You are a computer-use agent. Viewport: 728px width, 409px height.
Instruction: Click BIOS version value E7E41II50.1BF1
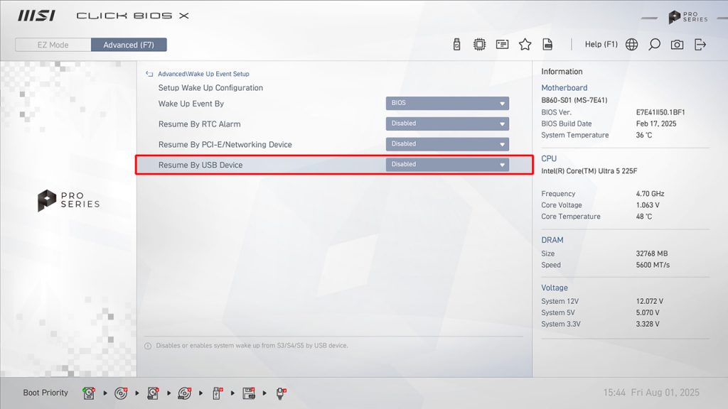[660, 112]
